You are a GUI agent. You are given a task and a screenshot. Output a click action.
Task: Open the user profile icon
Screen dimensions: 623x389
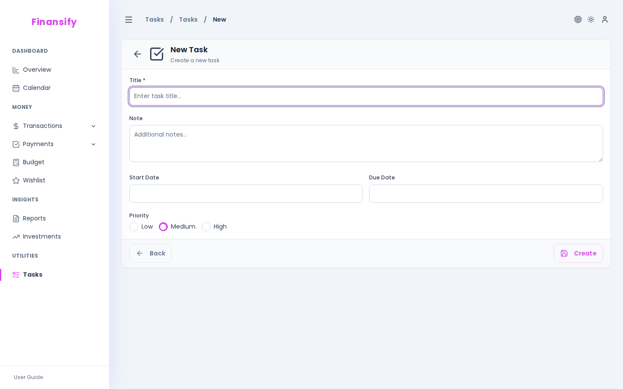coord(605,19)
